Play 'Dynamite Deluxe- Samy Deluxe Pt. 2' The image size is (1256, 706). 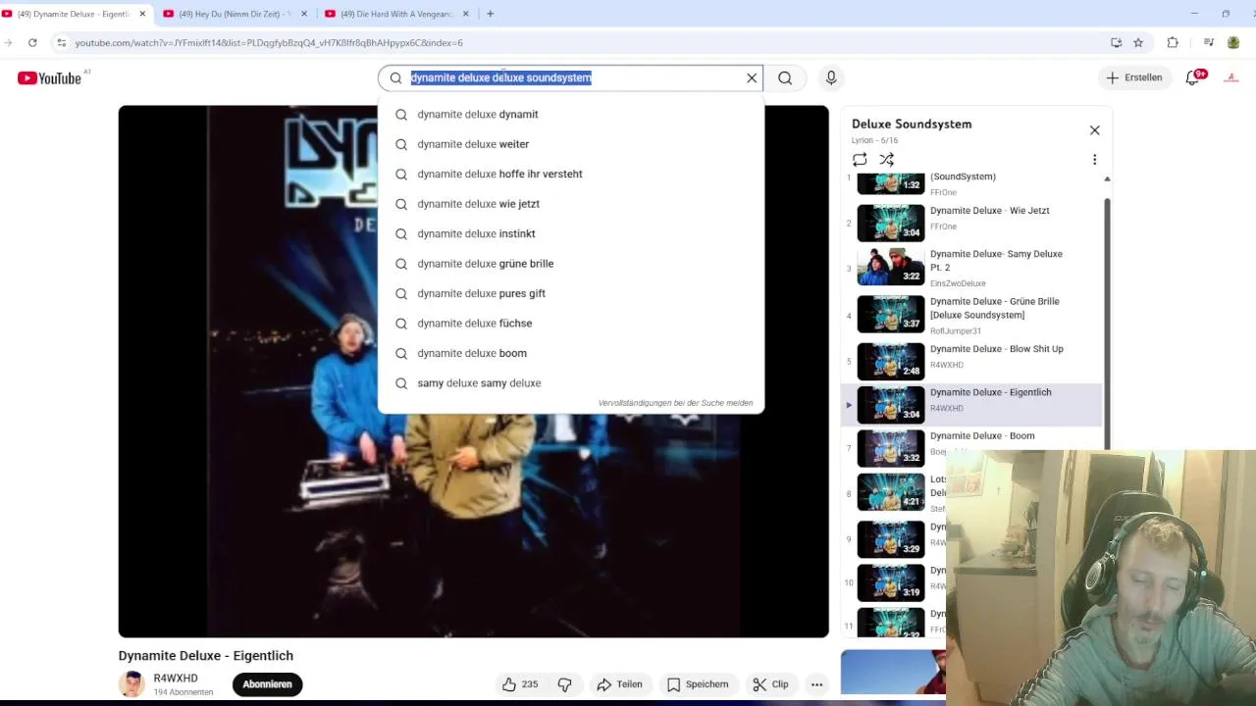(x=971, y=267)
